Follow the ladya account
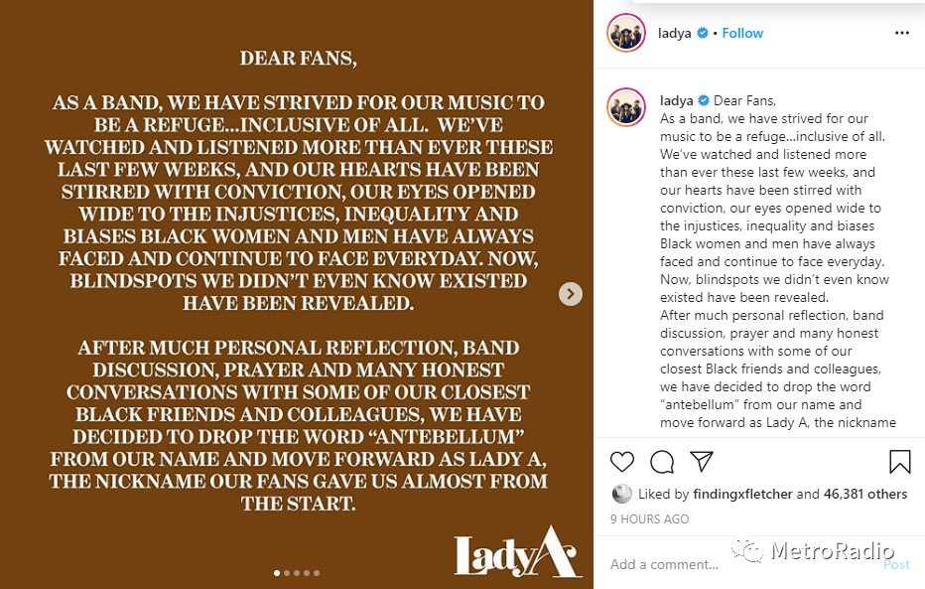The height and width of the screenshot is (589, 925). 742,33
